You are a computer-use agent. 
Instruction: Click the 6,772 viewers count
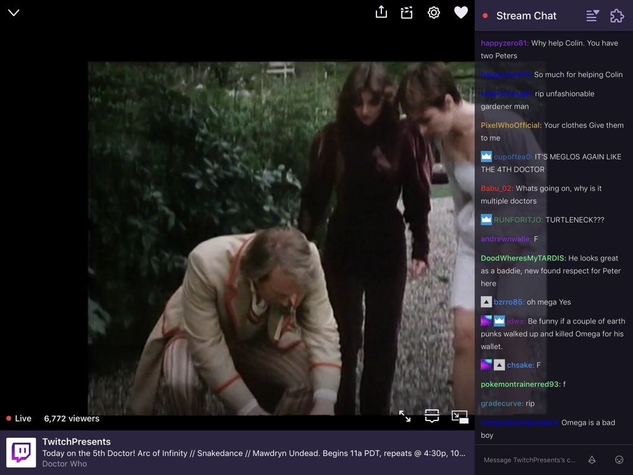point(72,419)
